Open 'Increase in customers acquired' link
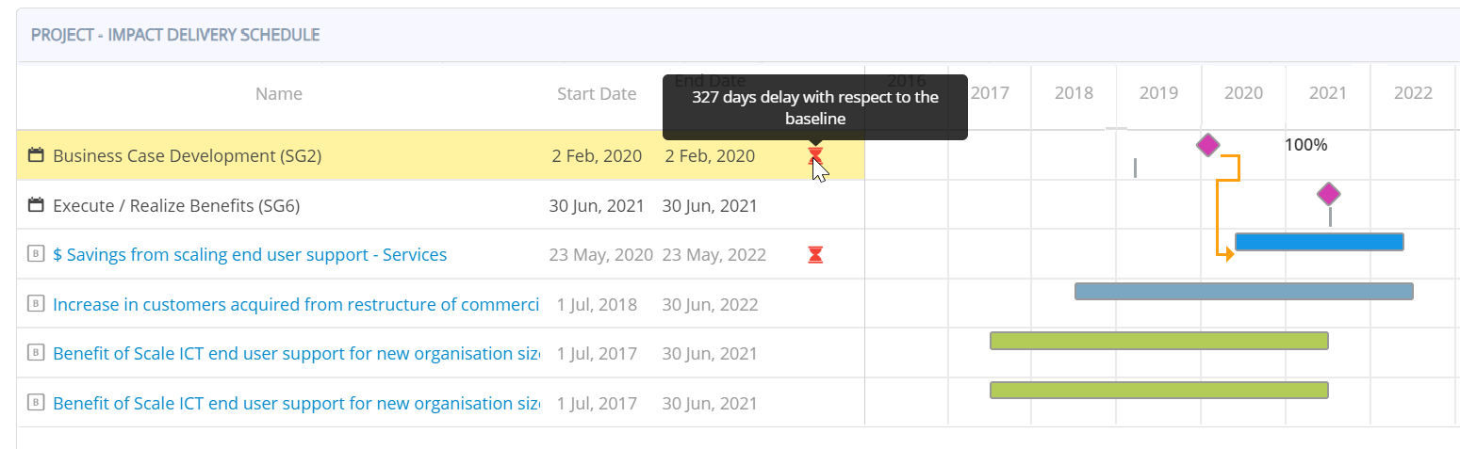 (295, 304)
